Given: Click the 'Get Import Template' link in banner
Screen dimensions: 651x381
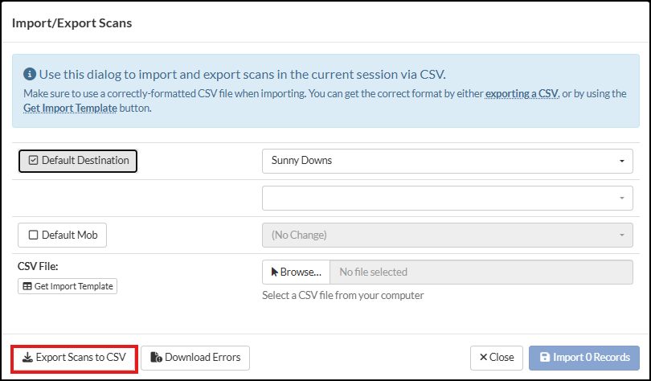Looking at the screenshot, I should (68, 108).
